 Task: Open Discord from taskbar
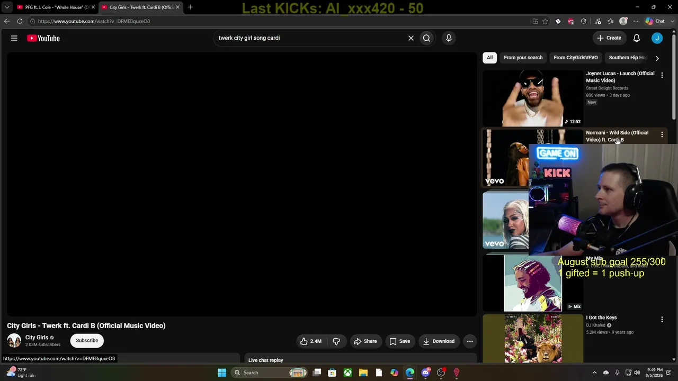[x=425, y=373]
